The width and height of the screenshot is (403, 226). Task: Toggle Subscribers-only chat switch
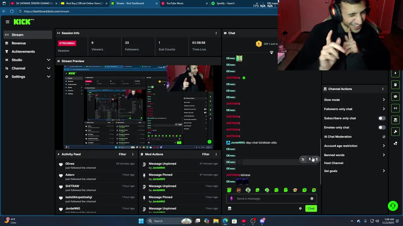[x=382, y=118]
